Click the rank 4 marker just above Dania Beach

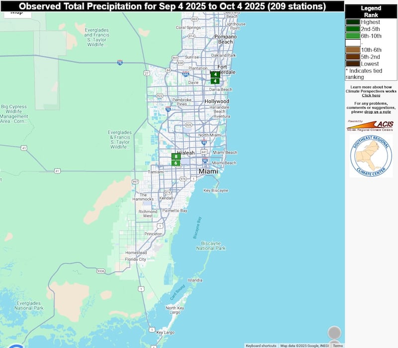[x=215, y=81]
